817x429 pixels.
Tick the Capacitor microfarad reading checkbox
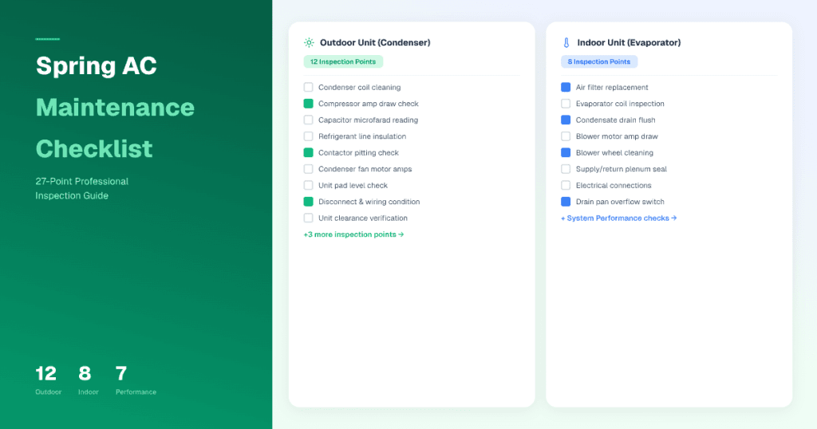[x=309, y=120]
